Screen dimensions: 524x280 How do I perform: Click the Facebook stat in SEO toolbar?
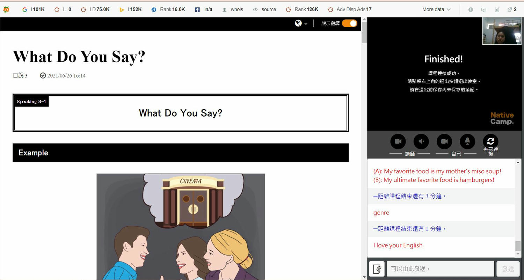tap(197, 9)
